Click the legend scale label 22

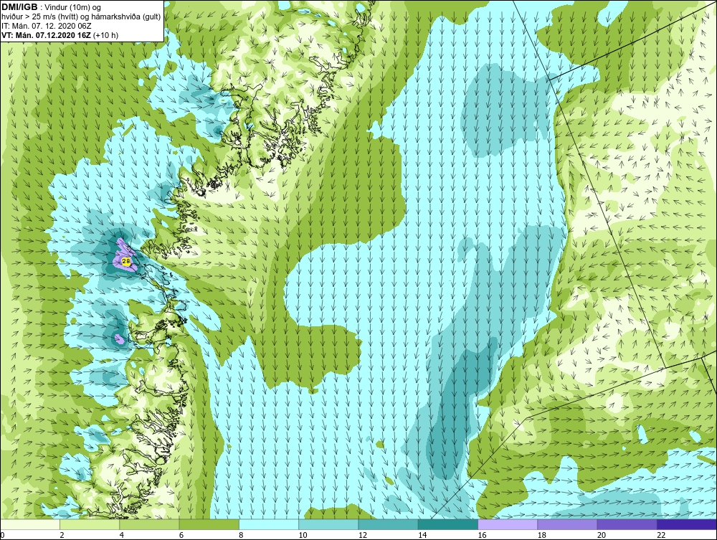pos(661,536)
